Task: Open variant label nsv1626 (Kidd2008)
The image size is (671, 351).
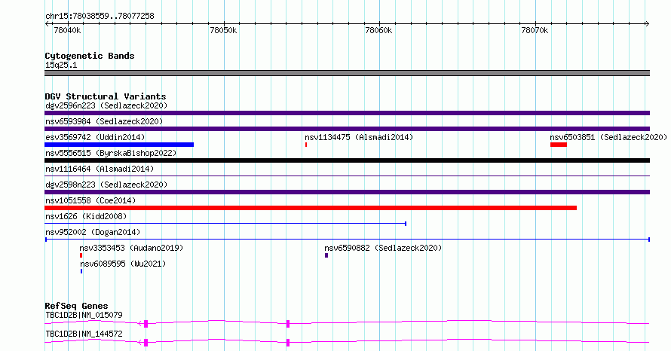Action: 86,216
